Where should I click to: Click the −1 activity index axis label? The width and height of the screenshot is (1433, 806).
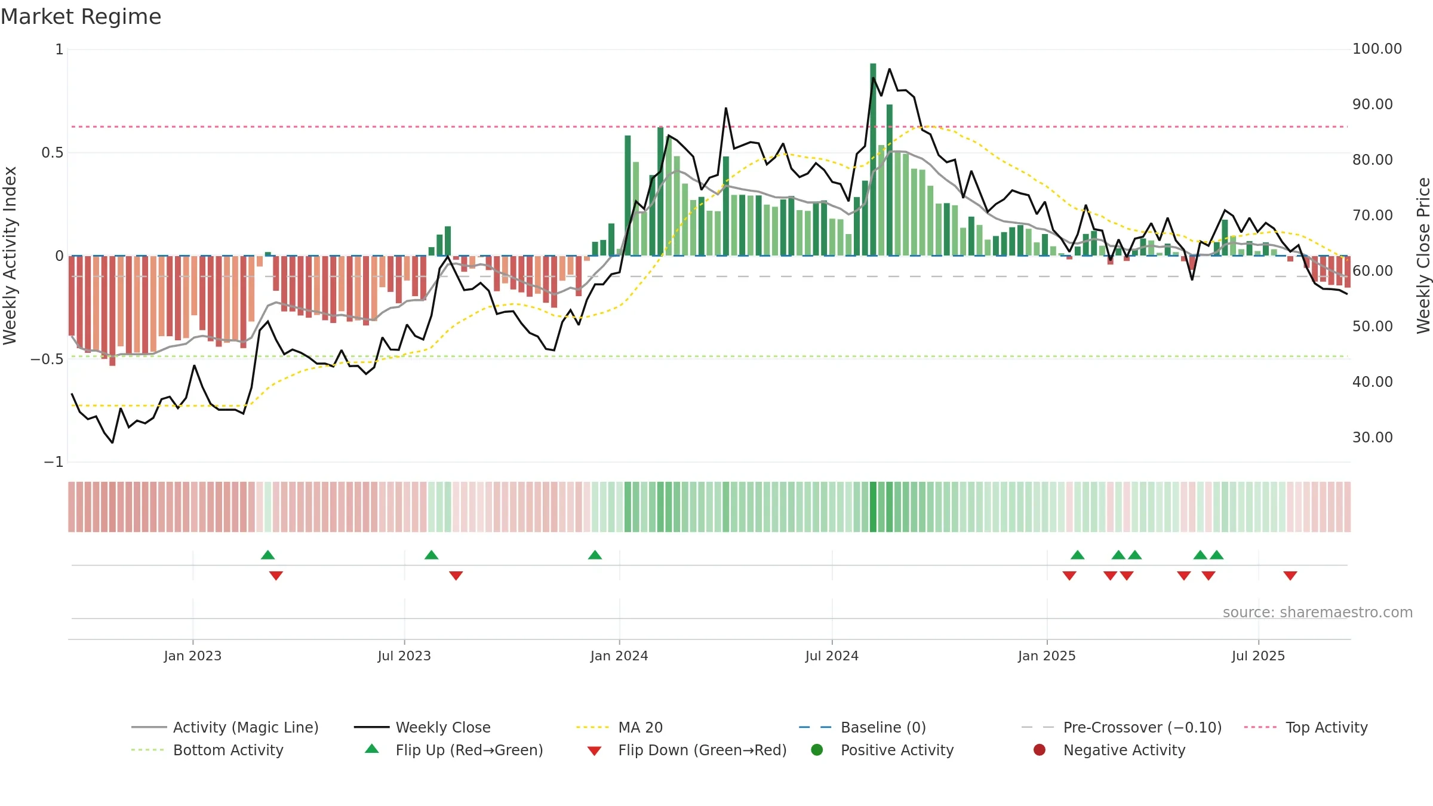[x=53, y=462]
